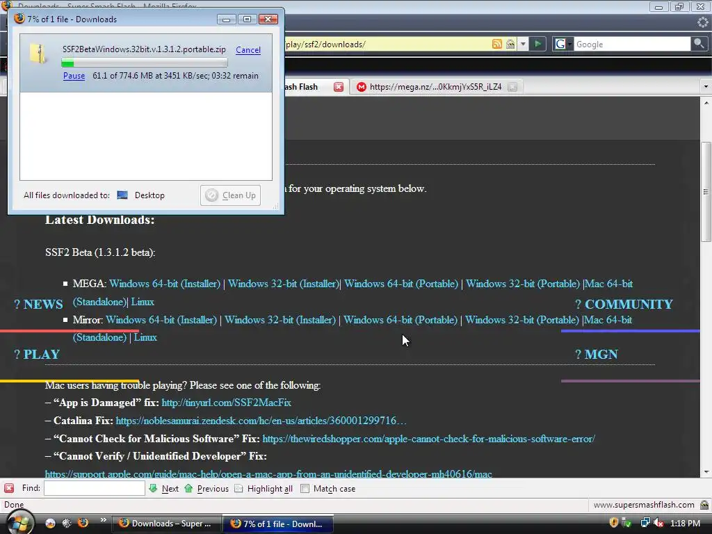
Task: Click the first quick launch icon beside Start
Action: pyautogui.click(x=50, y=524)
